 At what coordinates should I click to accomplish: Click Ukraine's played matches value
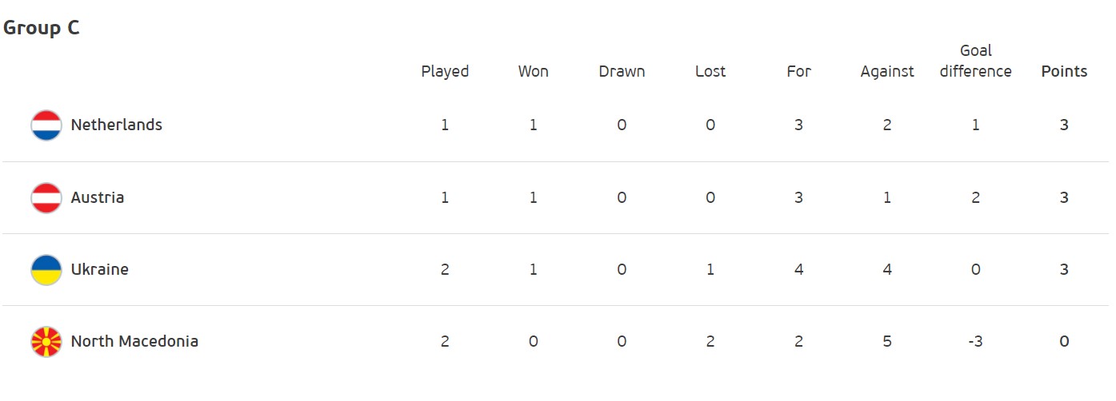click(x=445, y=269)
